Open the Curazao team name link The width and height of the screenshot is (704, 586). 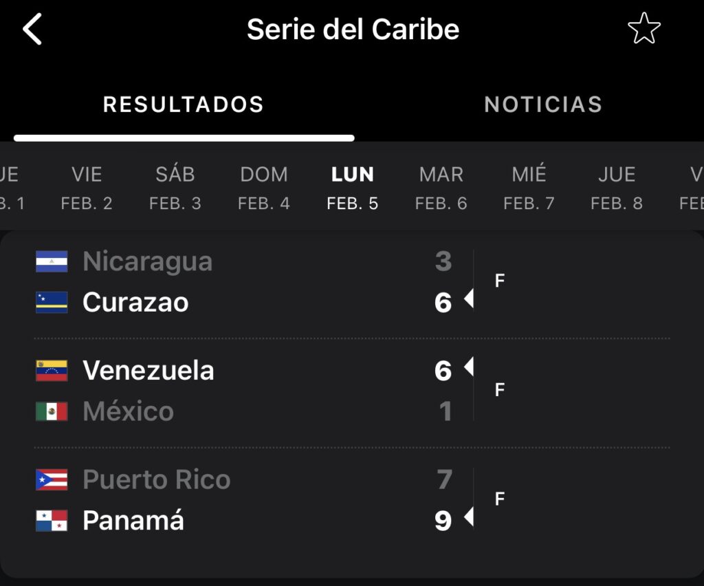click(135, 302)
